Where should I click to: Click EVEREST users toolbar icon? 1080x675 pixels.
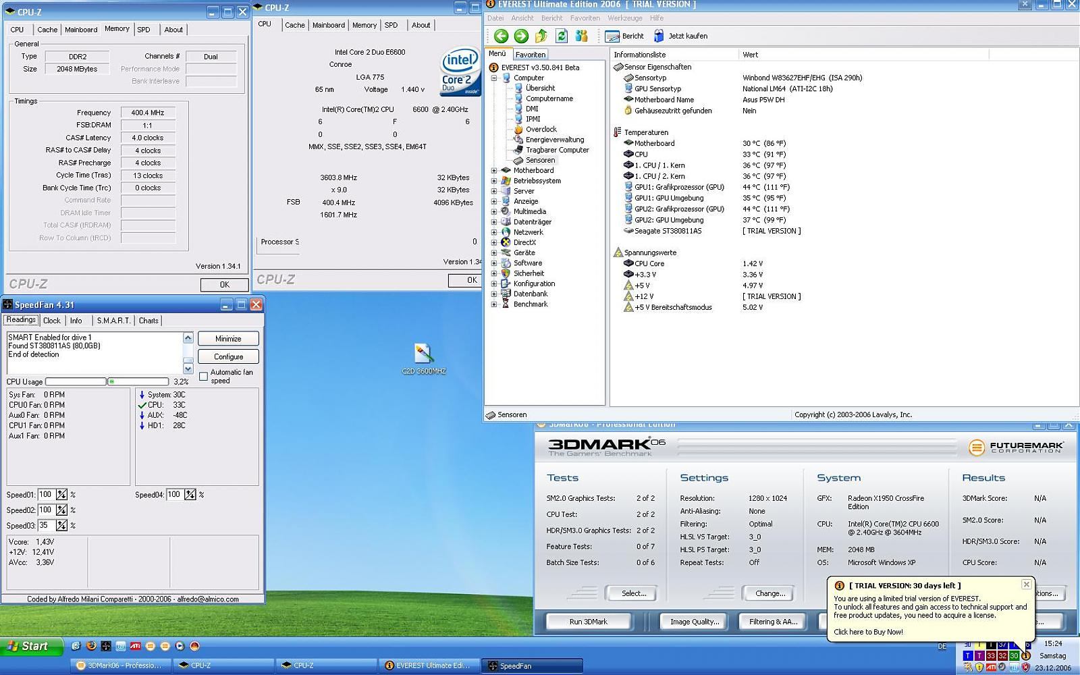point(581,36)
